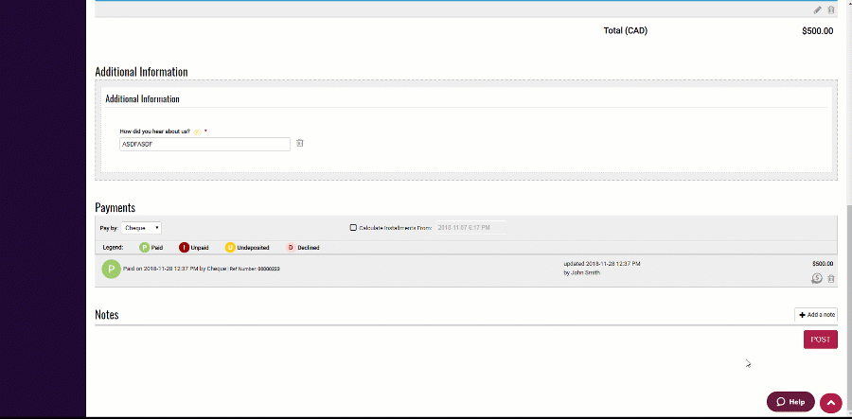Click the POST button
Viewport: 852px width, 419px height.
tap(821, 340)
